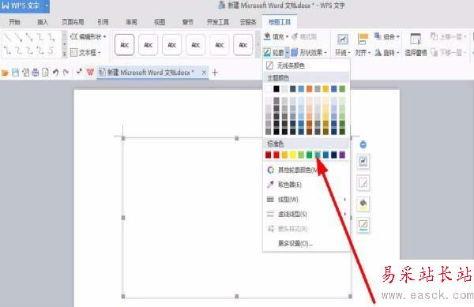Open the 页面布局 ribbon tab
This screenshot has height=307, width=474.
(x=73, y=22)
